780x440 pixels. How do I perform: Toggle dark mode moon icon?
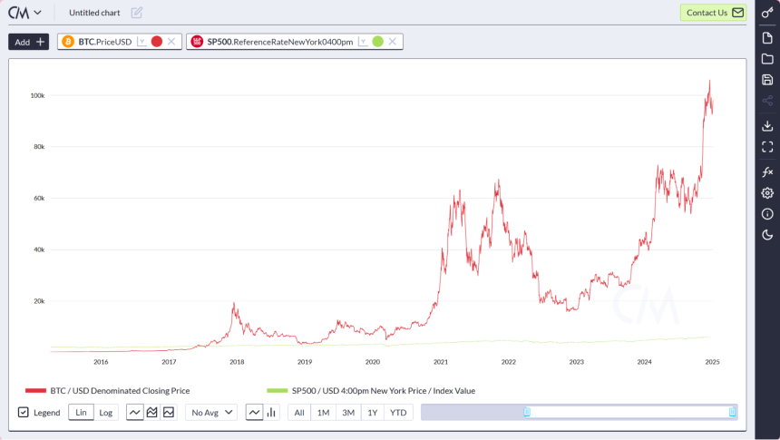(767, 235)
